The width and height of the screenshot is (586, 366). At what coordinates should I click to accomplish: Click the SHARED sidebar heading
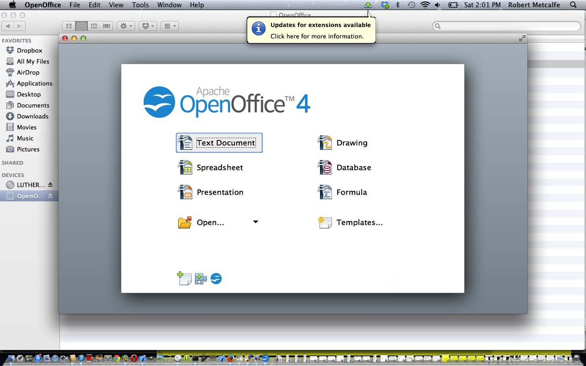pos(12,163)
